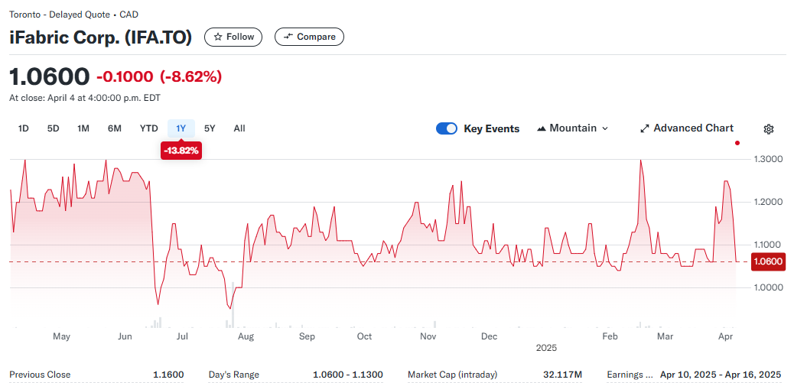Select the 1Y time range
Viewport: 794px width, 383px height.
pos(181,128)
